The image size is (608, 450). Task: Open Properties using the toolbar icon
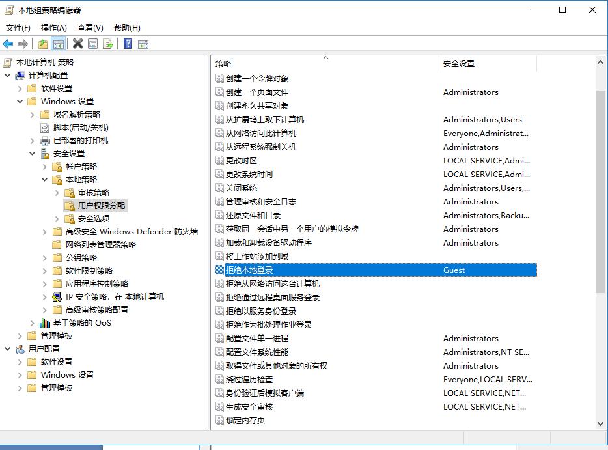(x=93, y=43)
